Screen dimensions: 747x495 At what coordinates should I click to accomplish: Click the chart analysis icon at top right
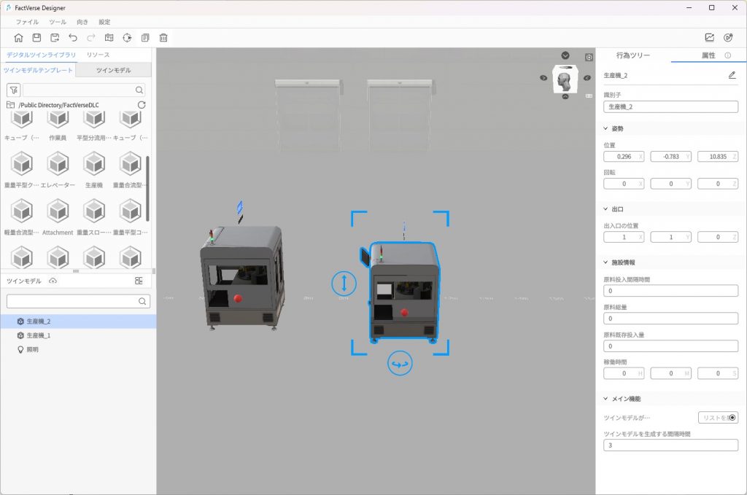(709, 38)
